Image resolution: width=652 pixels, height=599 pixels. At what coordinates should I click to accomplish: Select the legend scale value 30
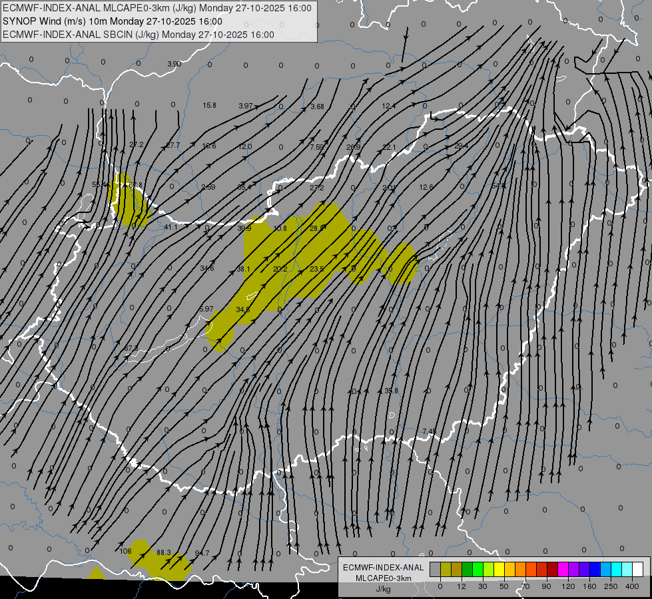[483, 586]
